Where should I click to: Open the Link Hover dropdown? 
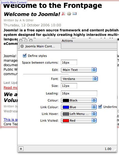[79, 114]
